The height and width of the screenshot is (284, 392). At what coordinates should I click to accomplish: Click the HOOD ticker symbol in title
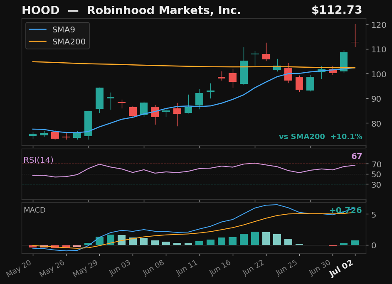coord(40,10)
